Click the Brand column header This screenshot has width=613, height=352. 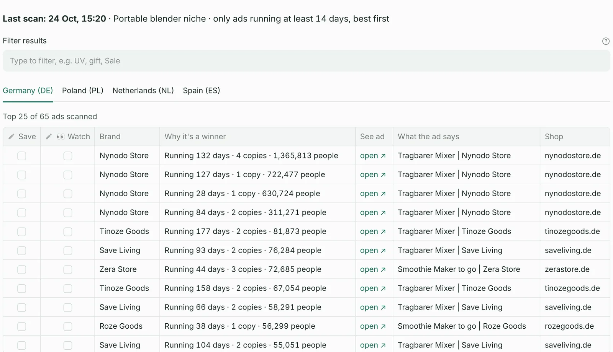click(x=127, y=137)
